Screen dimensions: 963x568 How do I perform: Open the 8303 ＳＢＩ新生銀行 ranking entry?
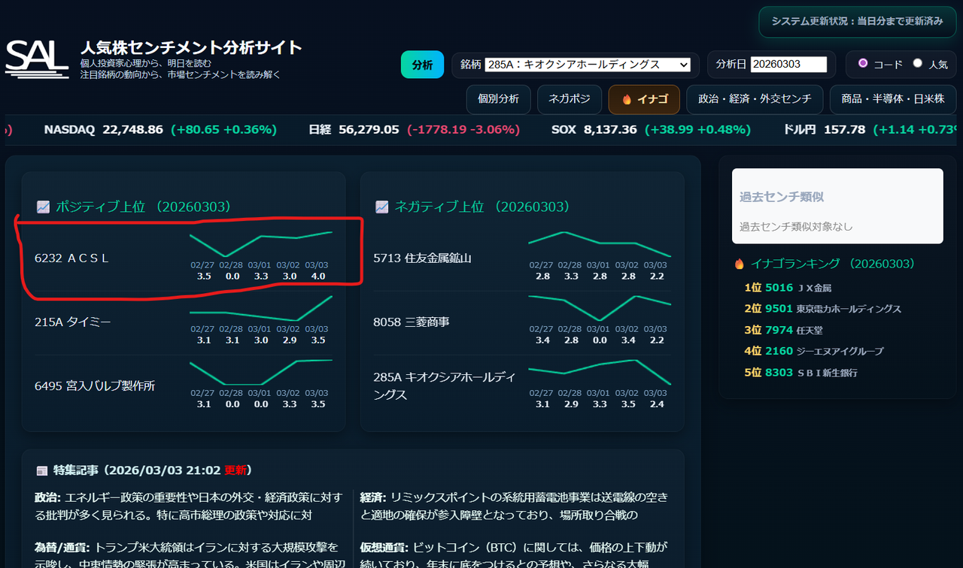pos(801,373)
